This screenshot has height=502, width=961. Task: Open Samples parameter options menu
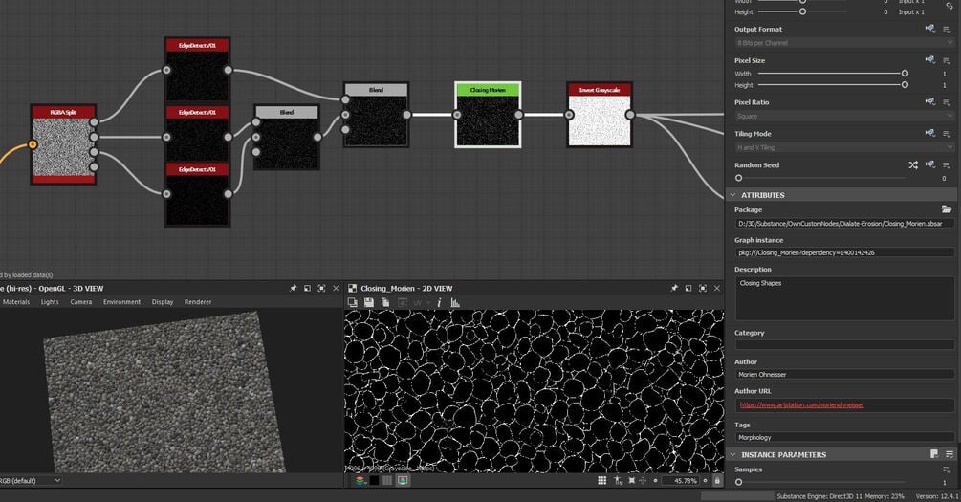(x=947, y=469)
